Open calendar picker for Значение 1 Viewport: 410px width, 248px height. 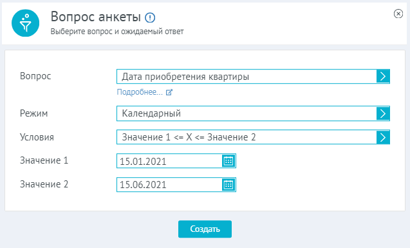point(228,161)
